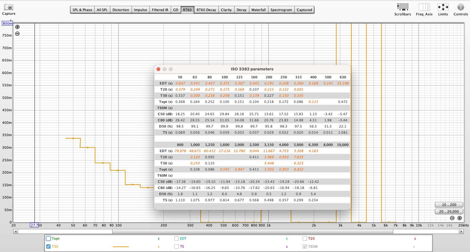The image size is (470, 252).
Task: Set frequency range with 10 .. 200 button
Action: 449,205
